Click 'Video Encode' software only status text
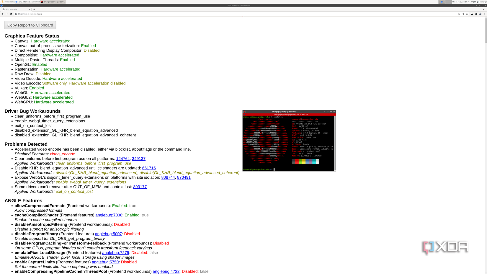 [84, 83]
